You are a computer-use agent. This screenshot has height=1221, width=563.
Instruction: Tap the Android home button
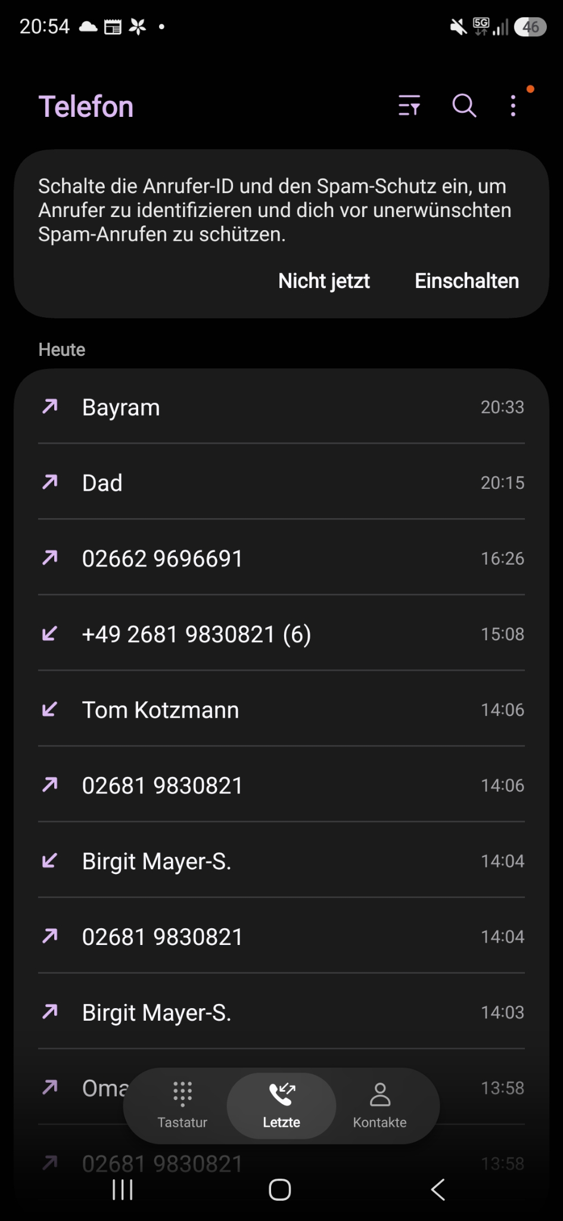280,1190
